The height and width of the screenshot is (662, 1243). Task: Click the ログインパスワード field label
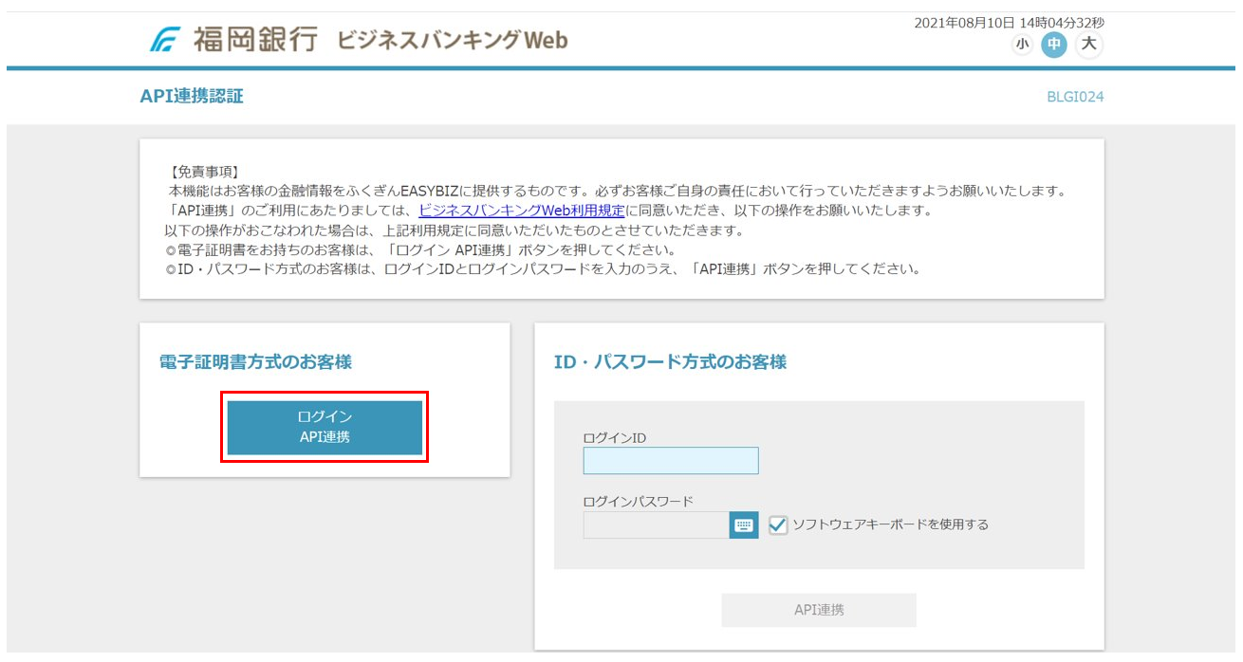point(638,501)
